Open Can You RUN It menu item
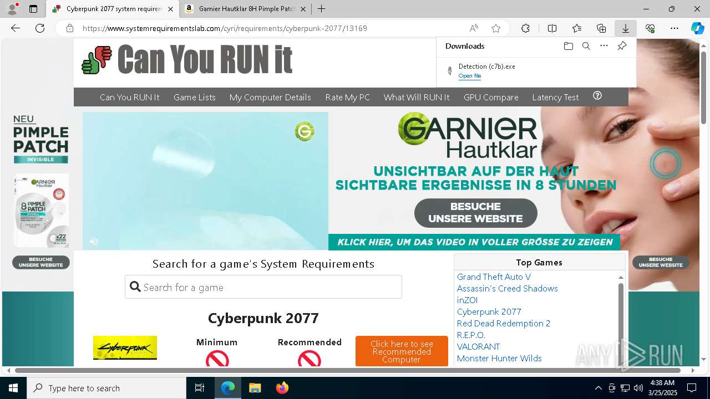 (x=130, y=97)
